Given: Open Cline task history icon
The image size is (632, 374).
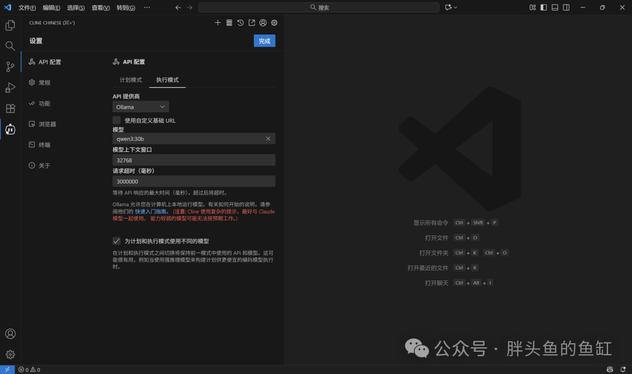Looking at the screenshot, I should click(241, 23).
